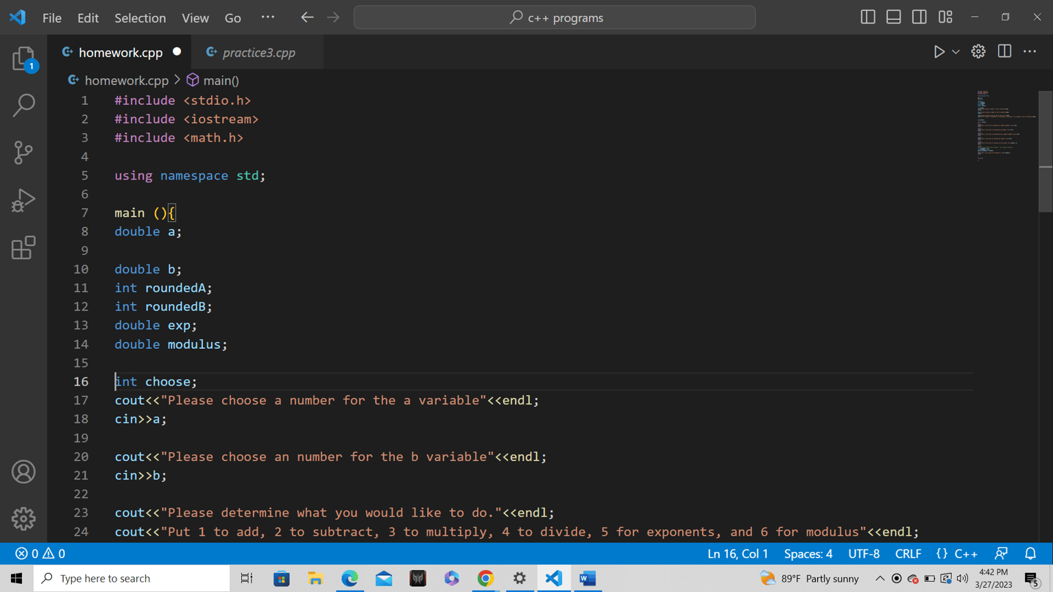
Task: Toggle the secondary side bar layout
Action: pyautogui.click(x=919, y=17)
